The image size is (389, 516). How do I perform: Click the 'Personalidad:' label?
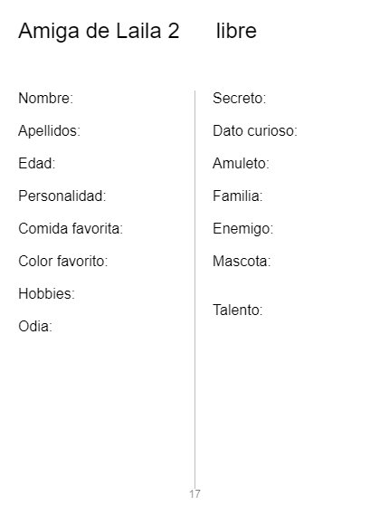[62, 196]
